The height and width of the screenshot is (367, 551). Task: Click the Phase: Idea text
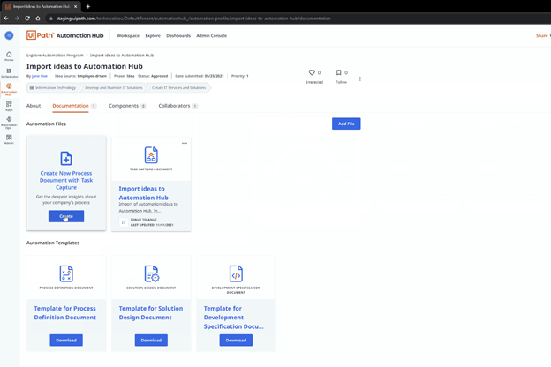pos(124,76)
